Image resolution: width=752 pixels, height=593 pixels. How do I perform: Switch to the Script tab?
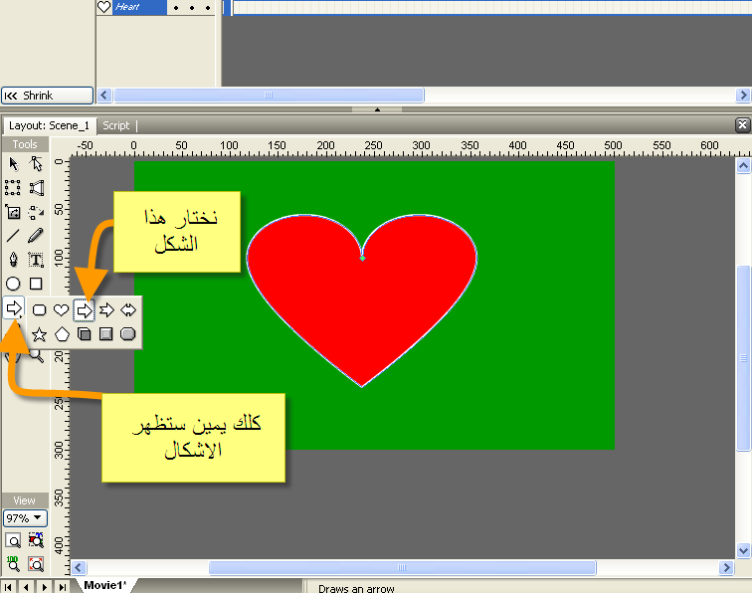[116, 125]
